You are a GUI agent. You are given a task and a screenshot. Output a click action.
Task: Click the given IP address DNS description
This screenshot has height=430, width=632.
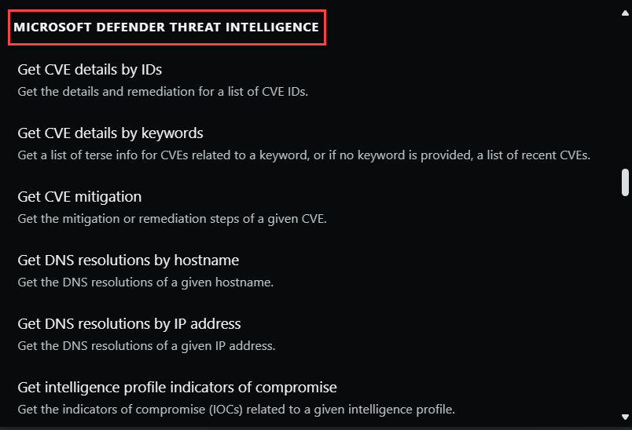pos(146,346)
